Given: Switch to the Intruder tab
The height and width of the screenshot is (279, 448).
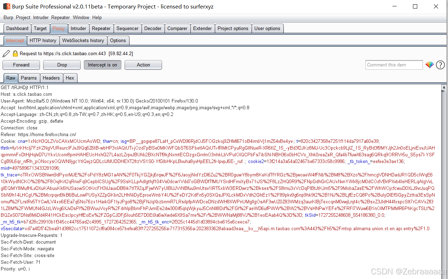Looking at the screenshot, I should [x=79, y=28].
